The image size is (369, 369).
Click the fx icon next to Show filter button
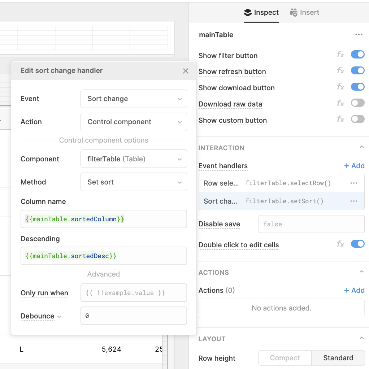coord(340,54)
